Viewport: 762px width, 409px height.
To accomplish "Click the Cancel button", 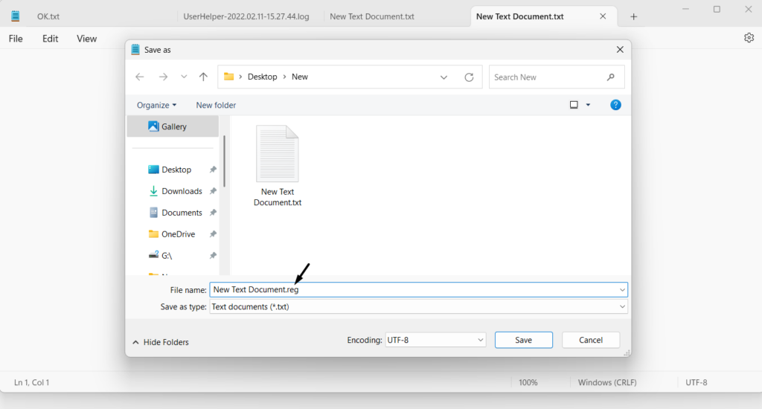I will (x=590, y=340).
